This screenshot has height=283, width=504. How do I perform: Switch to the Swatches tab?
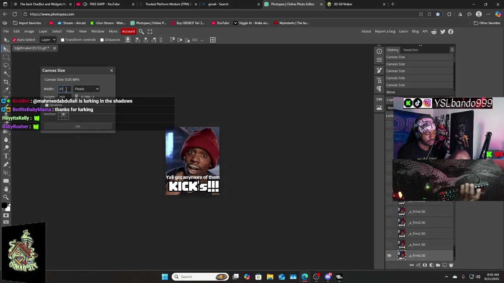410,50
